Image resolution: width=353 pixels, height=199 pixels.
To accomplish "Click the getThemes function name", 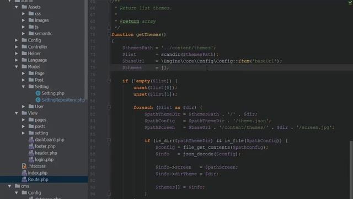I will point(148,34).
